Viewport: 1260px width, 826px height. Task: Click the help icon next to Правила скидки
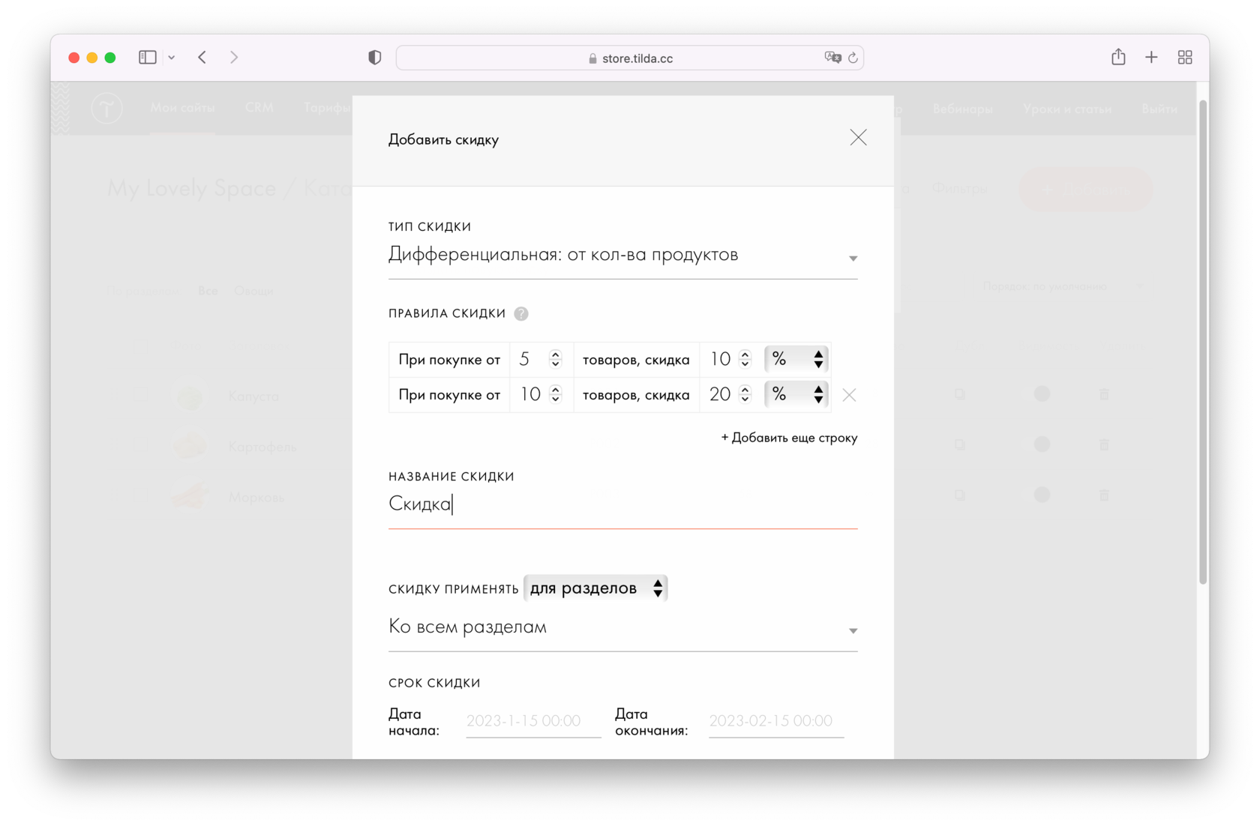click(521, 313)
